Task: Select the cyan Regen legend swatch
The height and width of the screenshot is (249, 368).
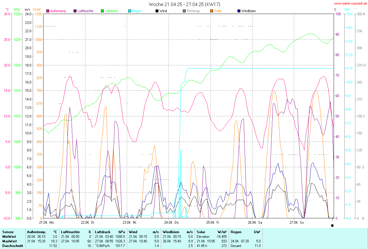Action: (130, 11)
